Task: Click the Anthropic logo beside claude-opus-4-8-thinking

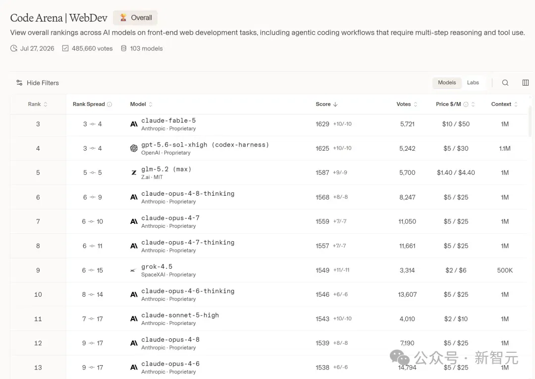Action: (x=134, y=197)
